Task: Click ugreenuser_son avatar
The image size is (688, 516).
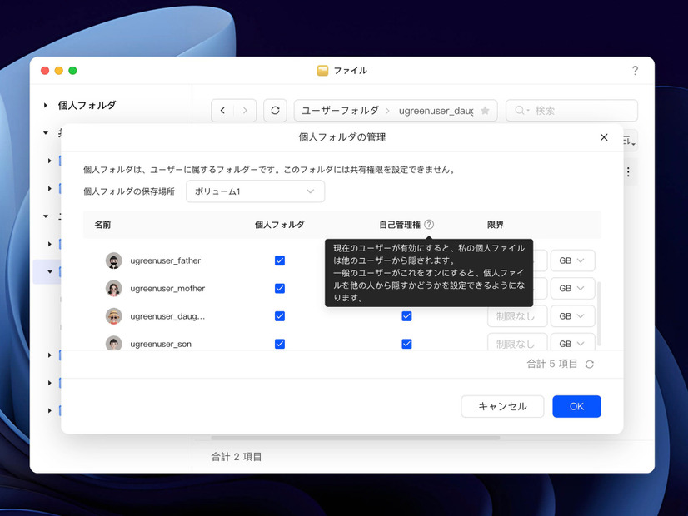Action: [113, 343]
